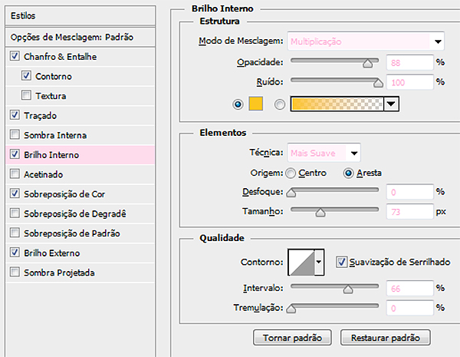Select the gradient radio button
The width and height of the screenshot is (460, 357).
(279, 104)
